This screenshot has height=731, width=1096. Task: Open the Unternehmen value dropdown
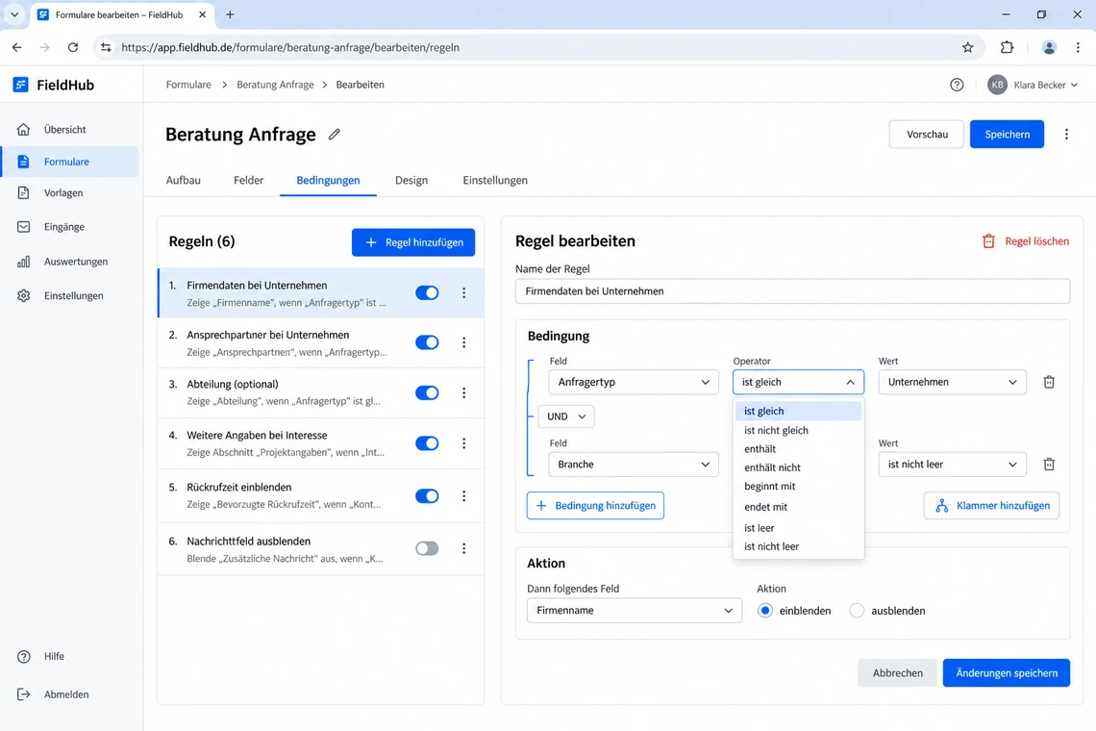coord(952,382)
